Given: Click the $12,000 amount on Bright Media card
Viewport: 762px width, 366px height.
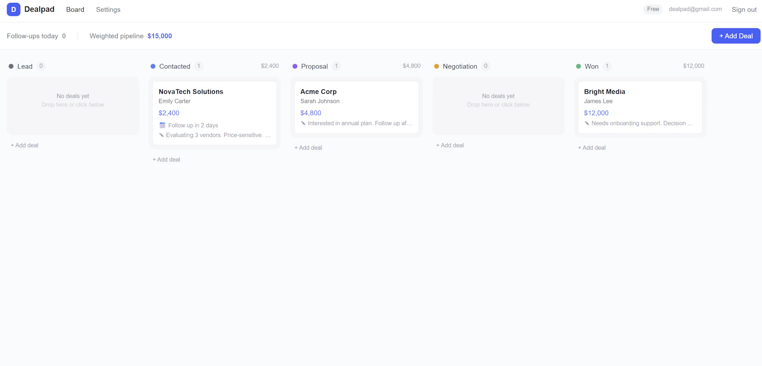Looking at the screenshot, I should click(x=596, y=113).
